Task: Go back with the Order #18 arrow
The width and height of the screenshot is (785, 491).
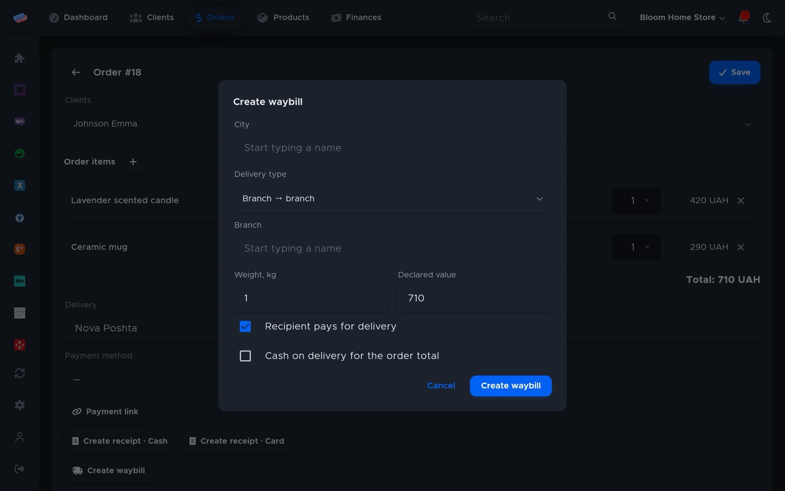Action: click(x=76, y=73)
